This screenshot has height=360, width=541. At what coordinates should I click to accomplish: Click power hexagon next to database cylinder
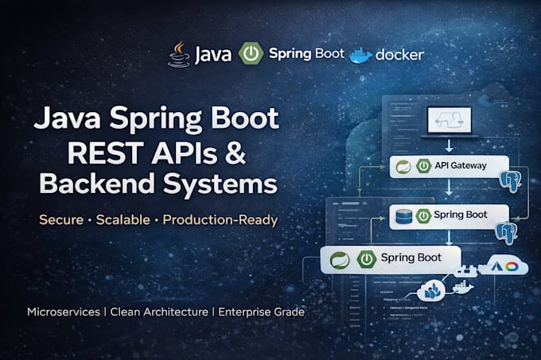point(423,216)
